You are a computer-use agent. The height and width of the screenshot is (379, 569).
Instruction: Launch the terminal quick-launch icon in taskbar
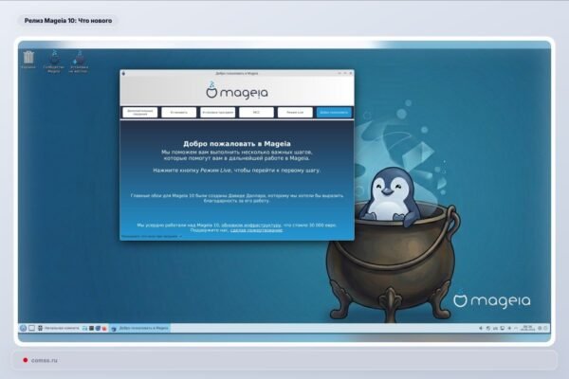[91, 328]
